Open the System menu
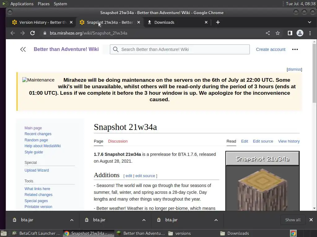This screenshot has width=317, height=237. (x=60, y=4)
